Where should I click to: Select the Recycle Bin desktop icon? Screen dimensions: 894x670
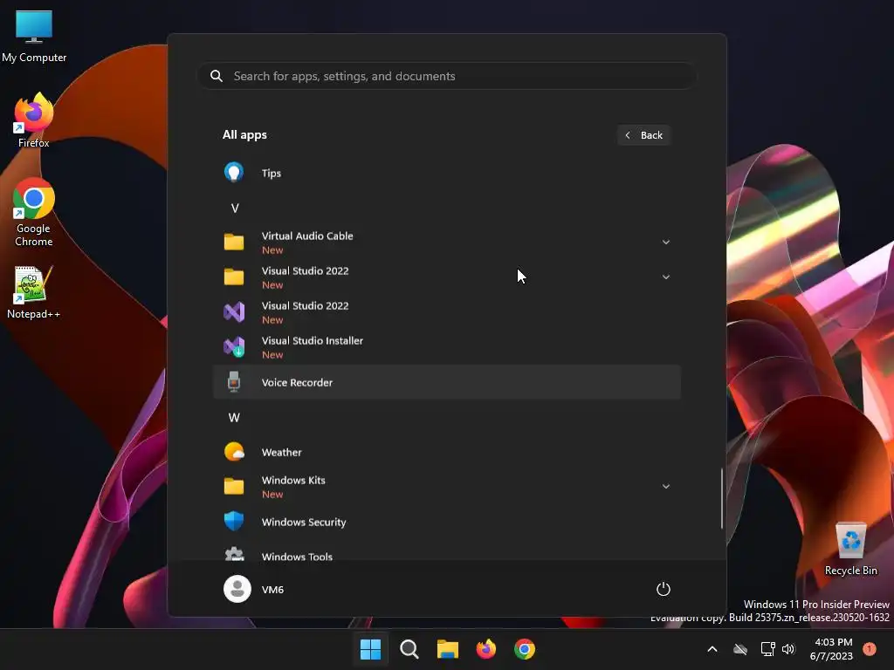[x=850, y=549]
